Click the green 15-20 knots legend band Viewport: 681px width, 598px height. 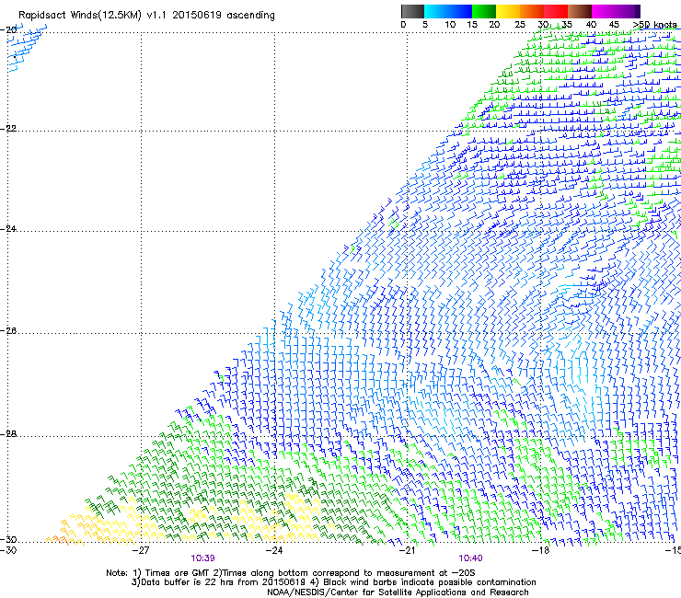tap(484, 11)
